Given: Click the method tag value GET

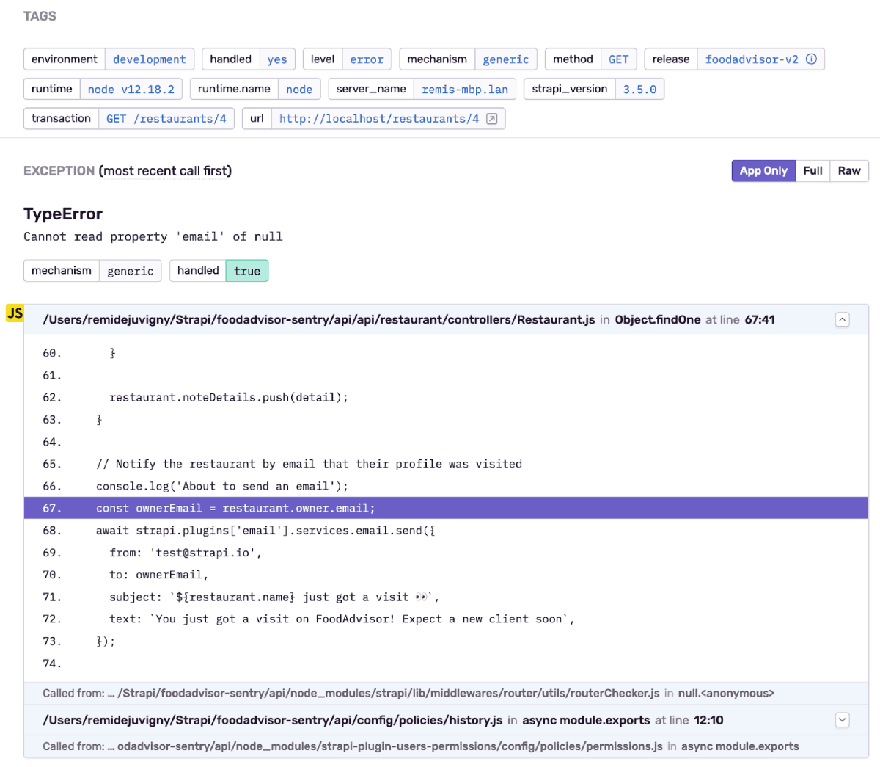Looking at the screenshot, I should [x=618, y=59].
